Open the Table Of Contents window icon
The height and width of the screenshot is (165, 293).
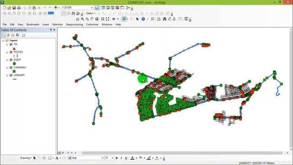point(103,8)
